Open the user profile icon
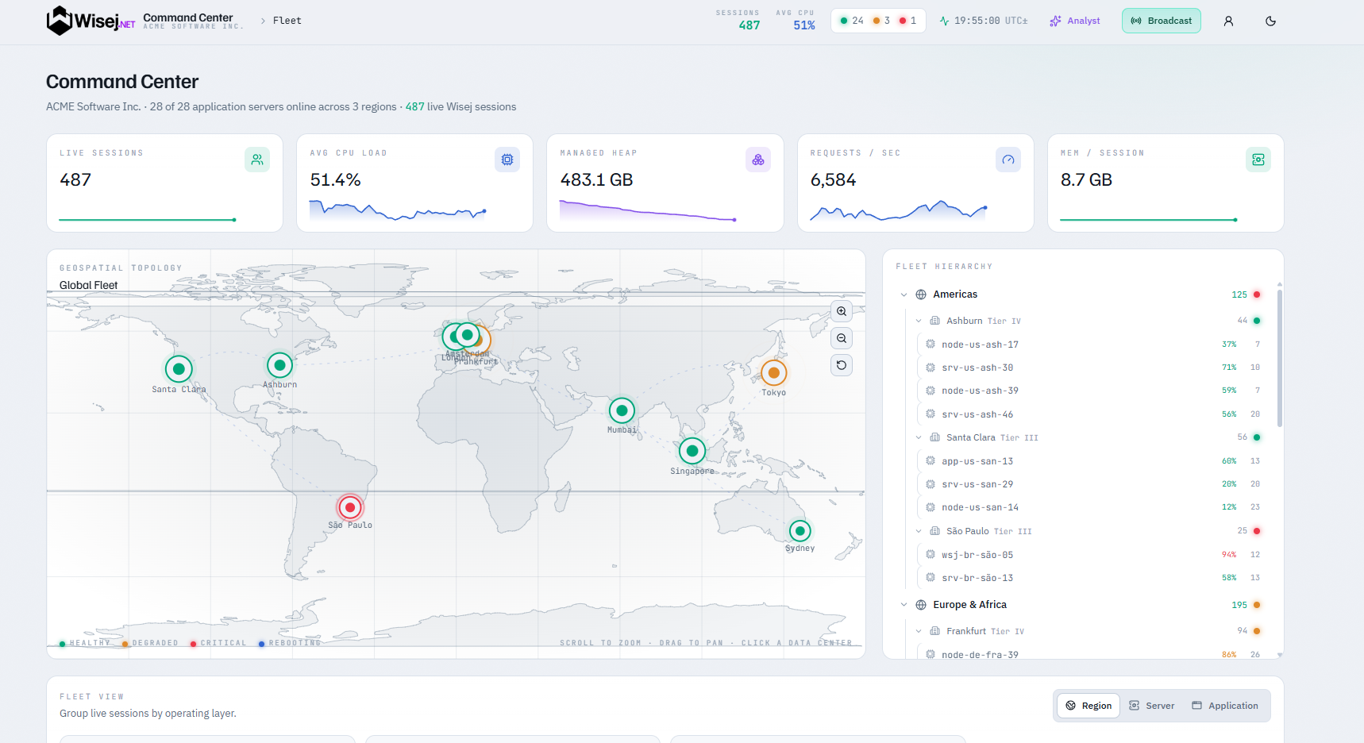 pyautogui.click(x=1228, y=21)
